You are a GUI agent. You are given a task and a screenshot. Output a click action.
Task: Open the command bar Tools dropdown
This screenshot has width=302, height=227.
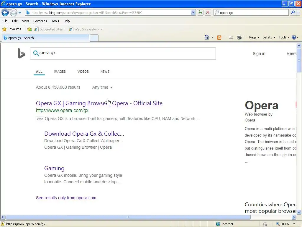pyautogui.click(x=284, y=37)
